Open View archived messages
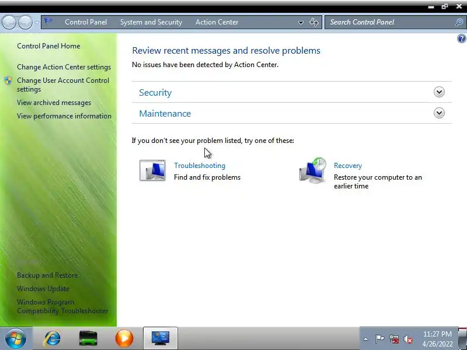Screen dimensions: 467x350 pos(54,103)
